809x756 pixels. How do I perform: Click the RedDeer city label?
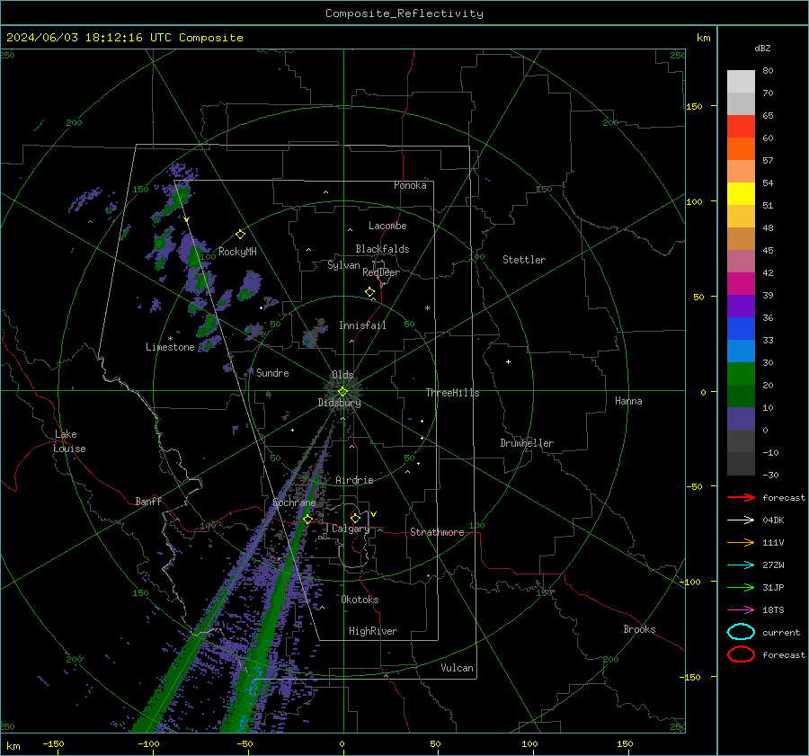tap(381, 272)
